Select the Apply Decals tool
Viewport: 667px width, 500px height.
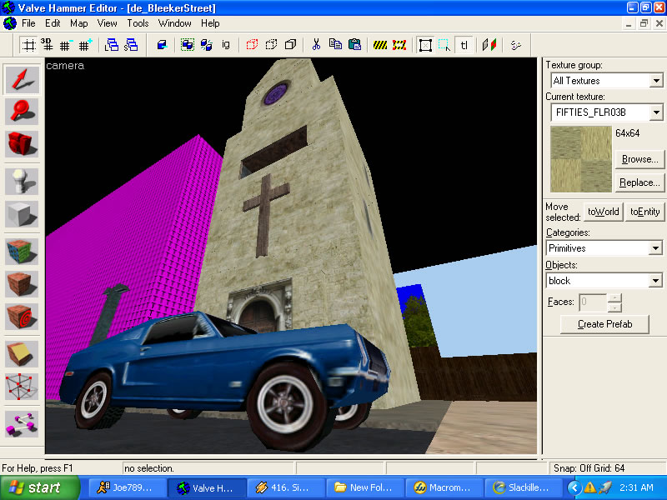21,317
